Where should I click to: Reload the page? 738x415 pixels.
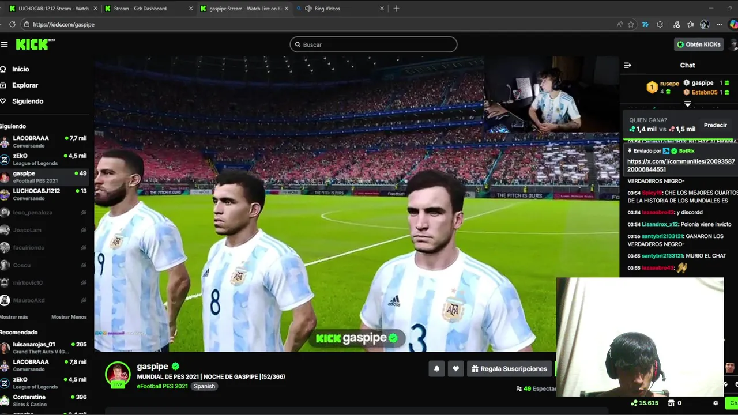click(12, 24)
